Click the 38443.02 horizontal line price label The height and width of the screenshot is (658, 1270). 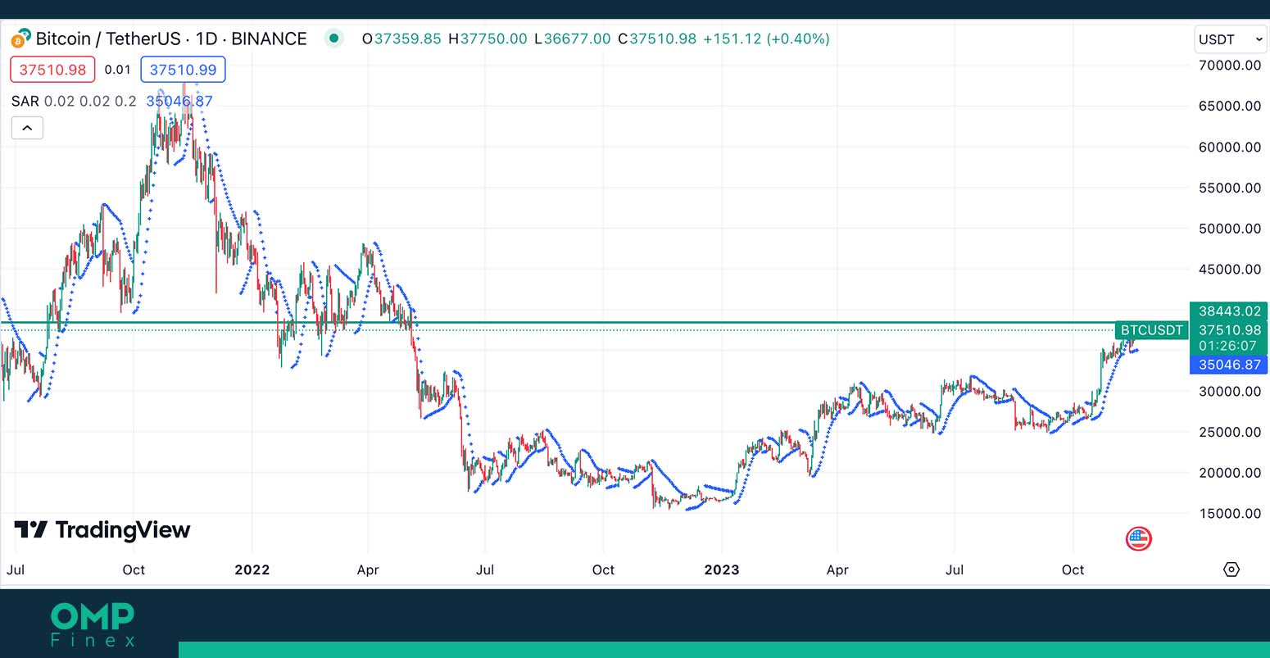click(x=1229, y=311)
